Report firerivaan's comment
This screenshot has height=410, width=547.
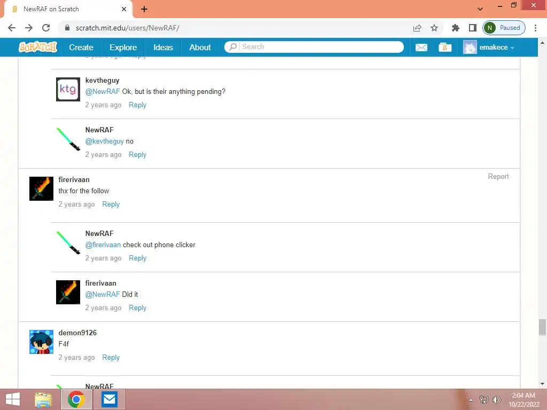498,176
